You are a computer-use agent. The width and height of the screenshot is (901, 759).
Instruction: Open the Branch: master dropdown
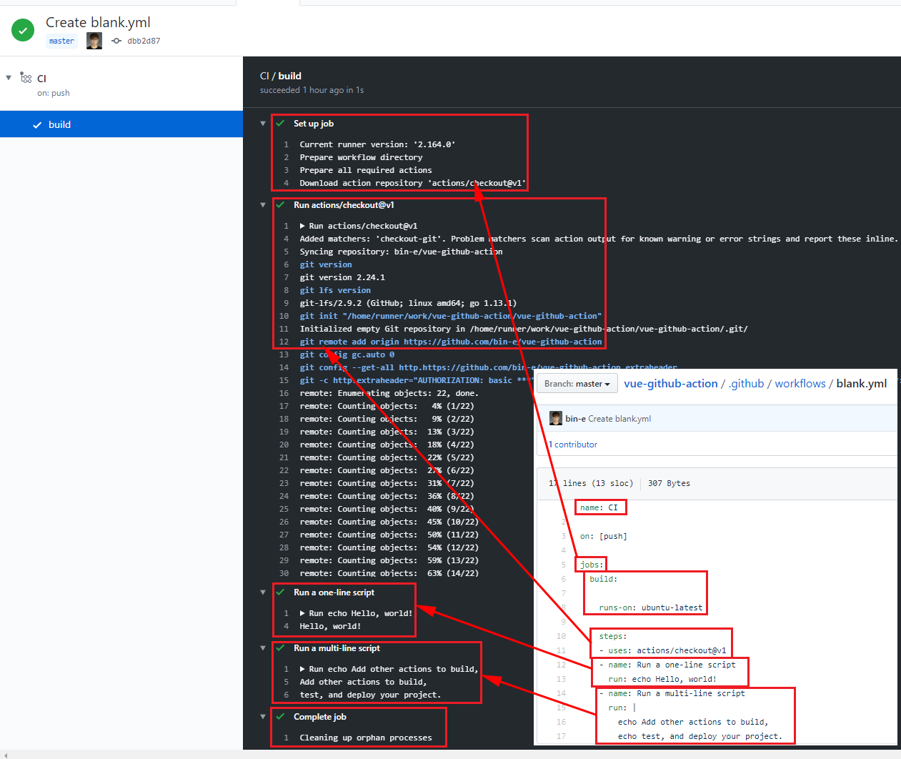click(x=577, y=384)
